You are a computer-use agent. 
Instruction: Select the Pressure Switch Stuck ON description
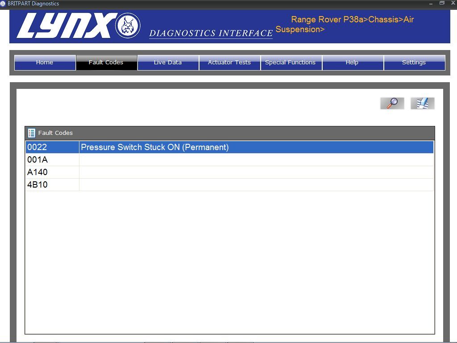point(155,147)
